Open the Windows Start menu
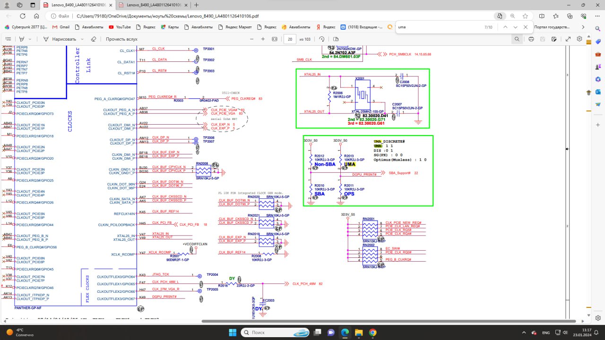The width and height of the screenshot is (605, 340). (233, 332)
